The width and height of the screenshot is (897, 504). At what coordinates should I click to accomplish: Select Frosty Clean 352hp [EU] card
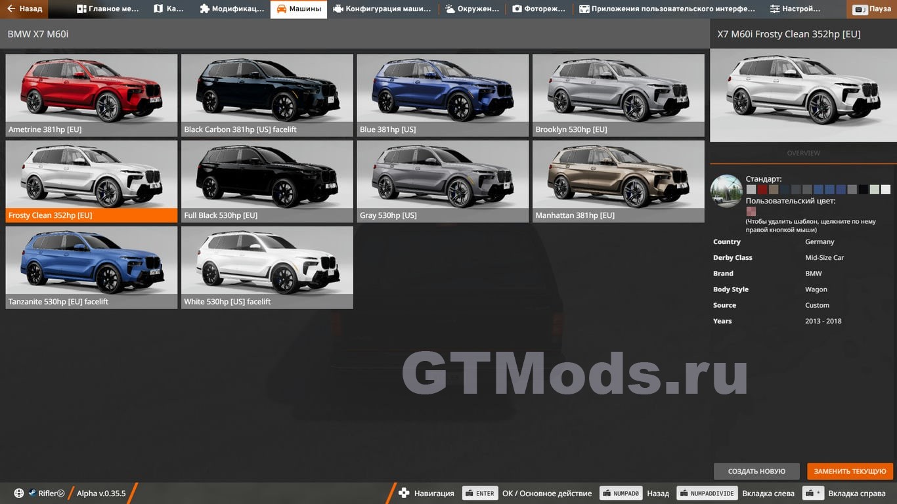coord(91,181)
